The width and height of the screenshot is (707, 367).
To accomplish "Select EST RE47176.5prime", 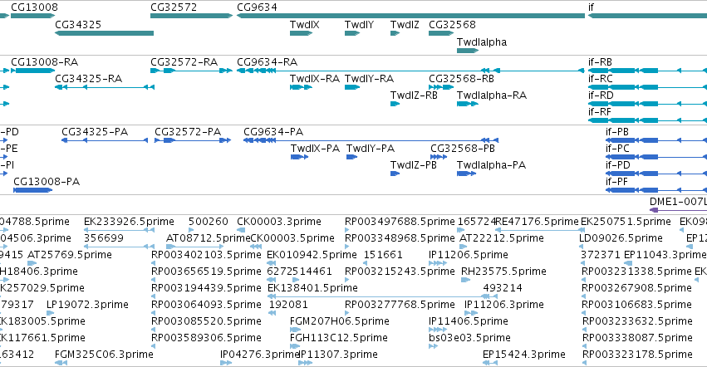I will click(x=537, y=222).
